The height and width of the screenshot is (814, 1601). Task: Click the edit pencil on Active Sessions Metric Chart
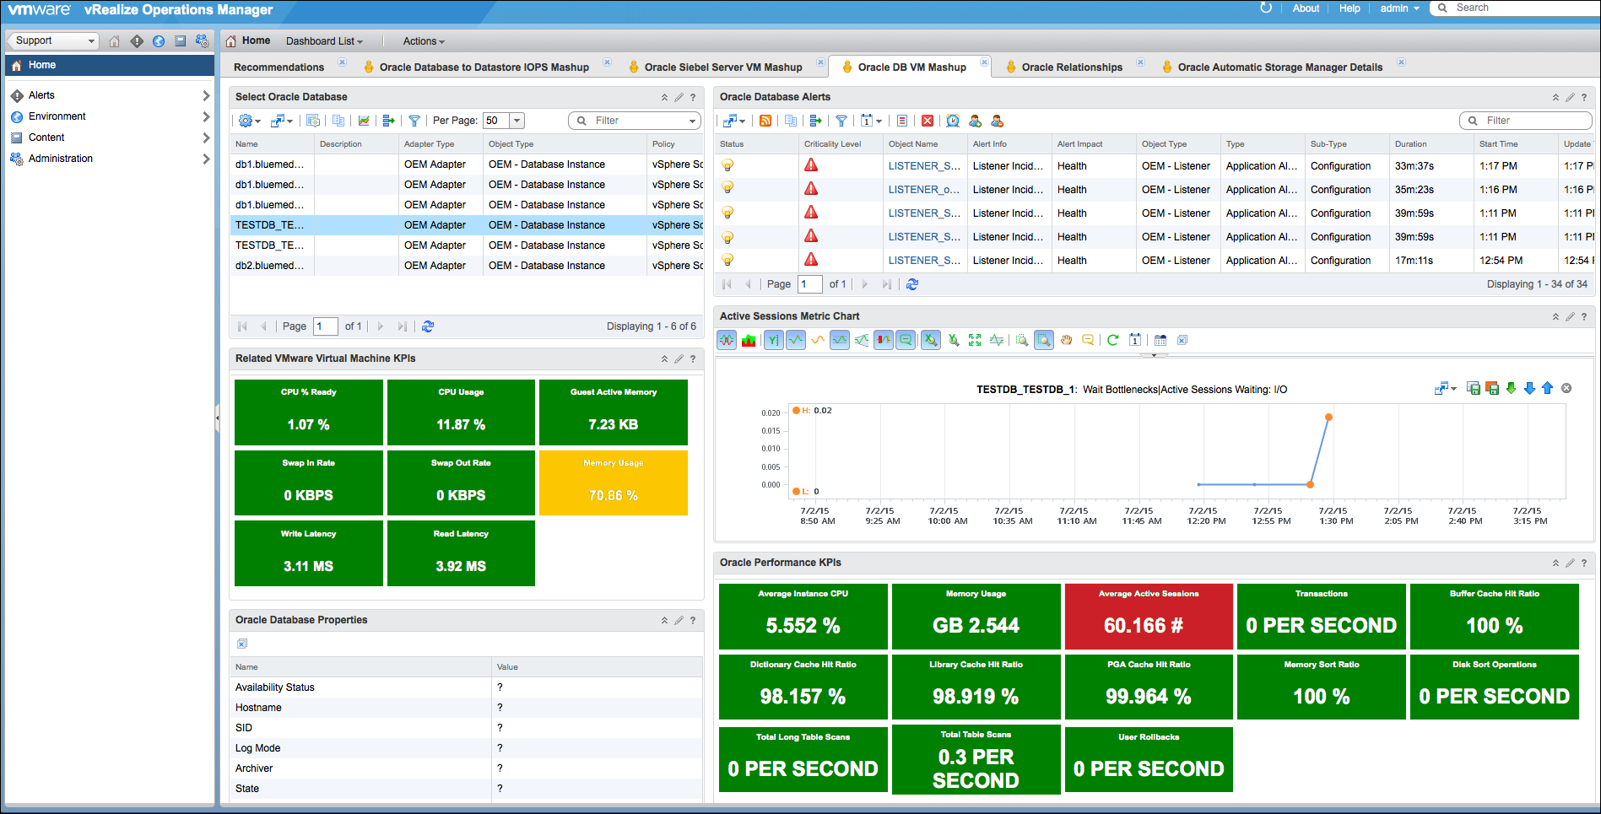pos(1570,316)
